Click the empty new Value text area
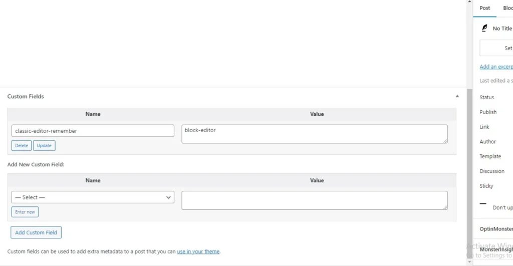Image resolution: width=513 pixels, height=266 pixels. 314,200
